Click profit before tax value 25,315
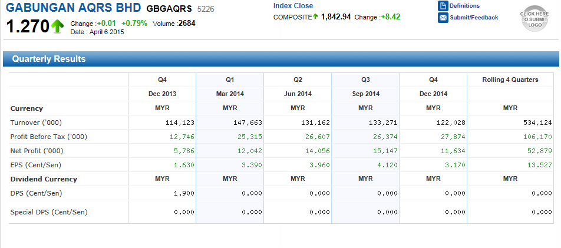The width and height of the screenshot is (561, 248). pyautogui.click(x=250, y=137)
